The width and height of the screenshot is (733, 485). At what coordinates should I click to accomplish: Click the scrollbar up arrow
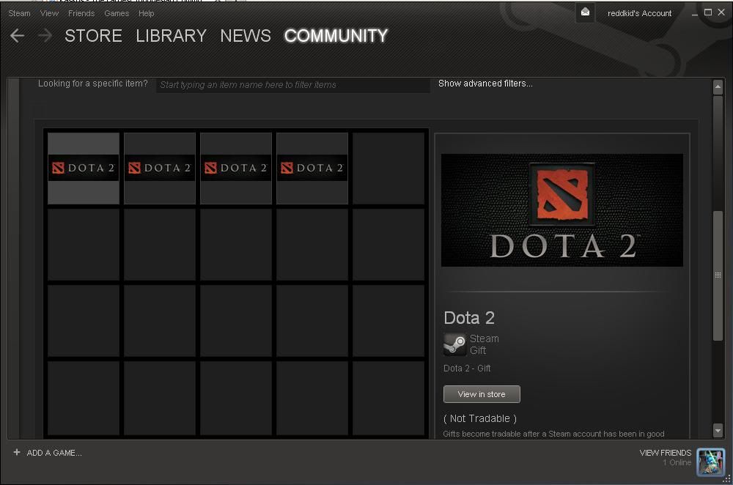[x=718, y=86]
